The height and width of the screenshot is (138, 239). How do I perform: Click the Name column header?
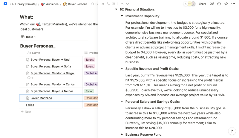34,53
